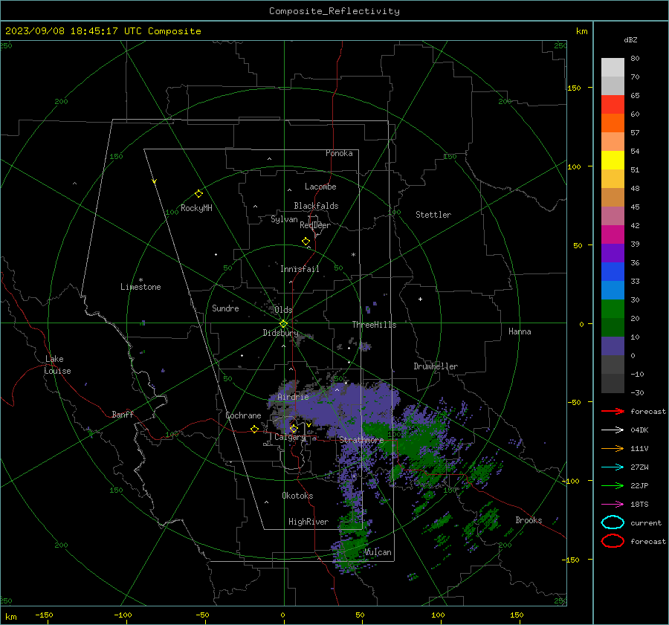Click the dBZ scale heading
The image size is (669, 625).
(630, 39)
